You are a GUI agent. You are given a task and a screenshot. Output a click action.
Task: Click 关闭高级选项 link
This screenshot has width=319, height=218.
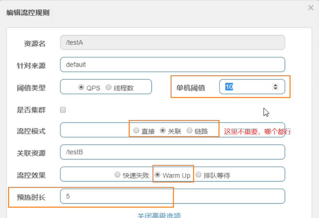pos(159,215)
